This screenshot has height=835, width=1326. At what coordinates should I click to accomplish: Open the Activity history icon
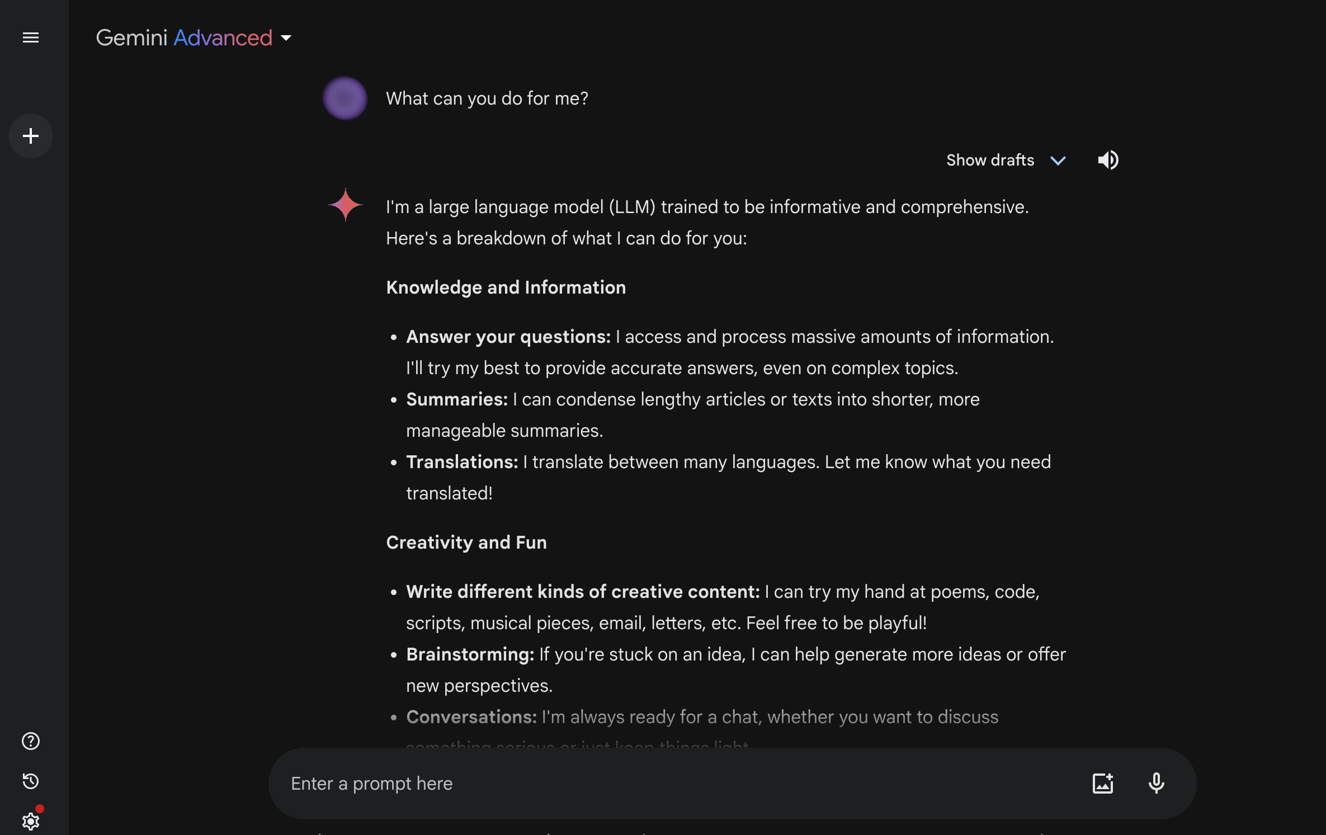(31, 781)
